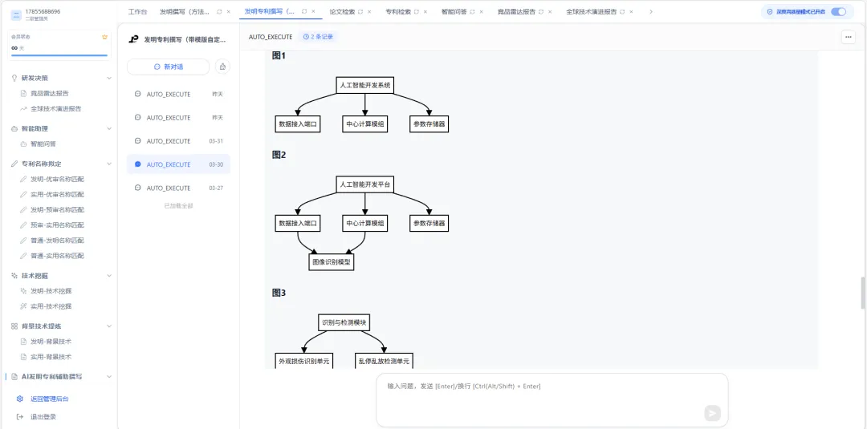Collapse the 研发决策 section
The image size is (867, 429).
click(109, 78)
